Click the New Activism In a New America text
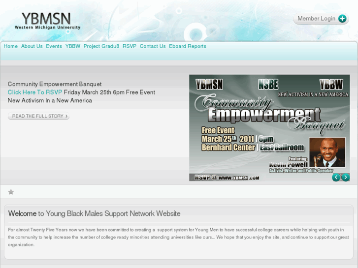This screenshot has height=268, width=358. 50,101
